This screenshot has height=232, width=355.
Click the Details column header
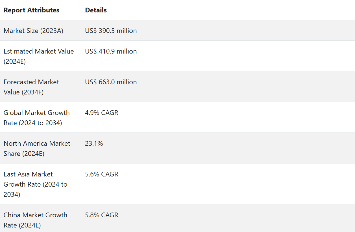pos(96,10)
